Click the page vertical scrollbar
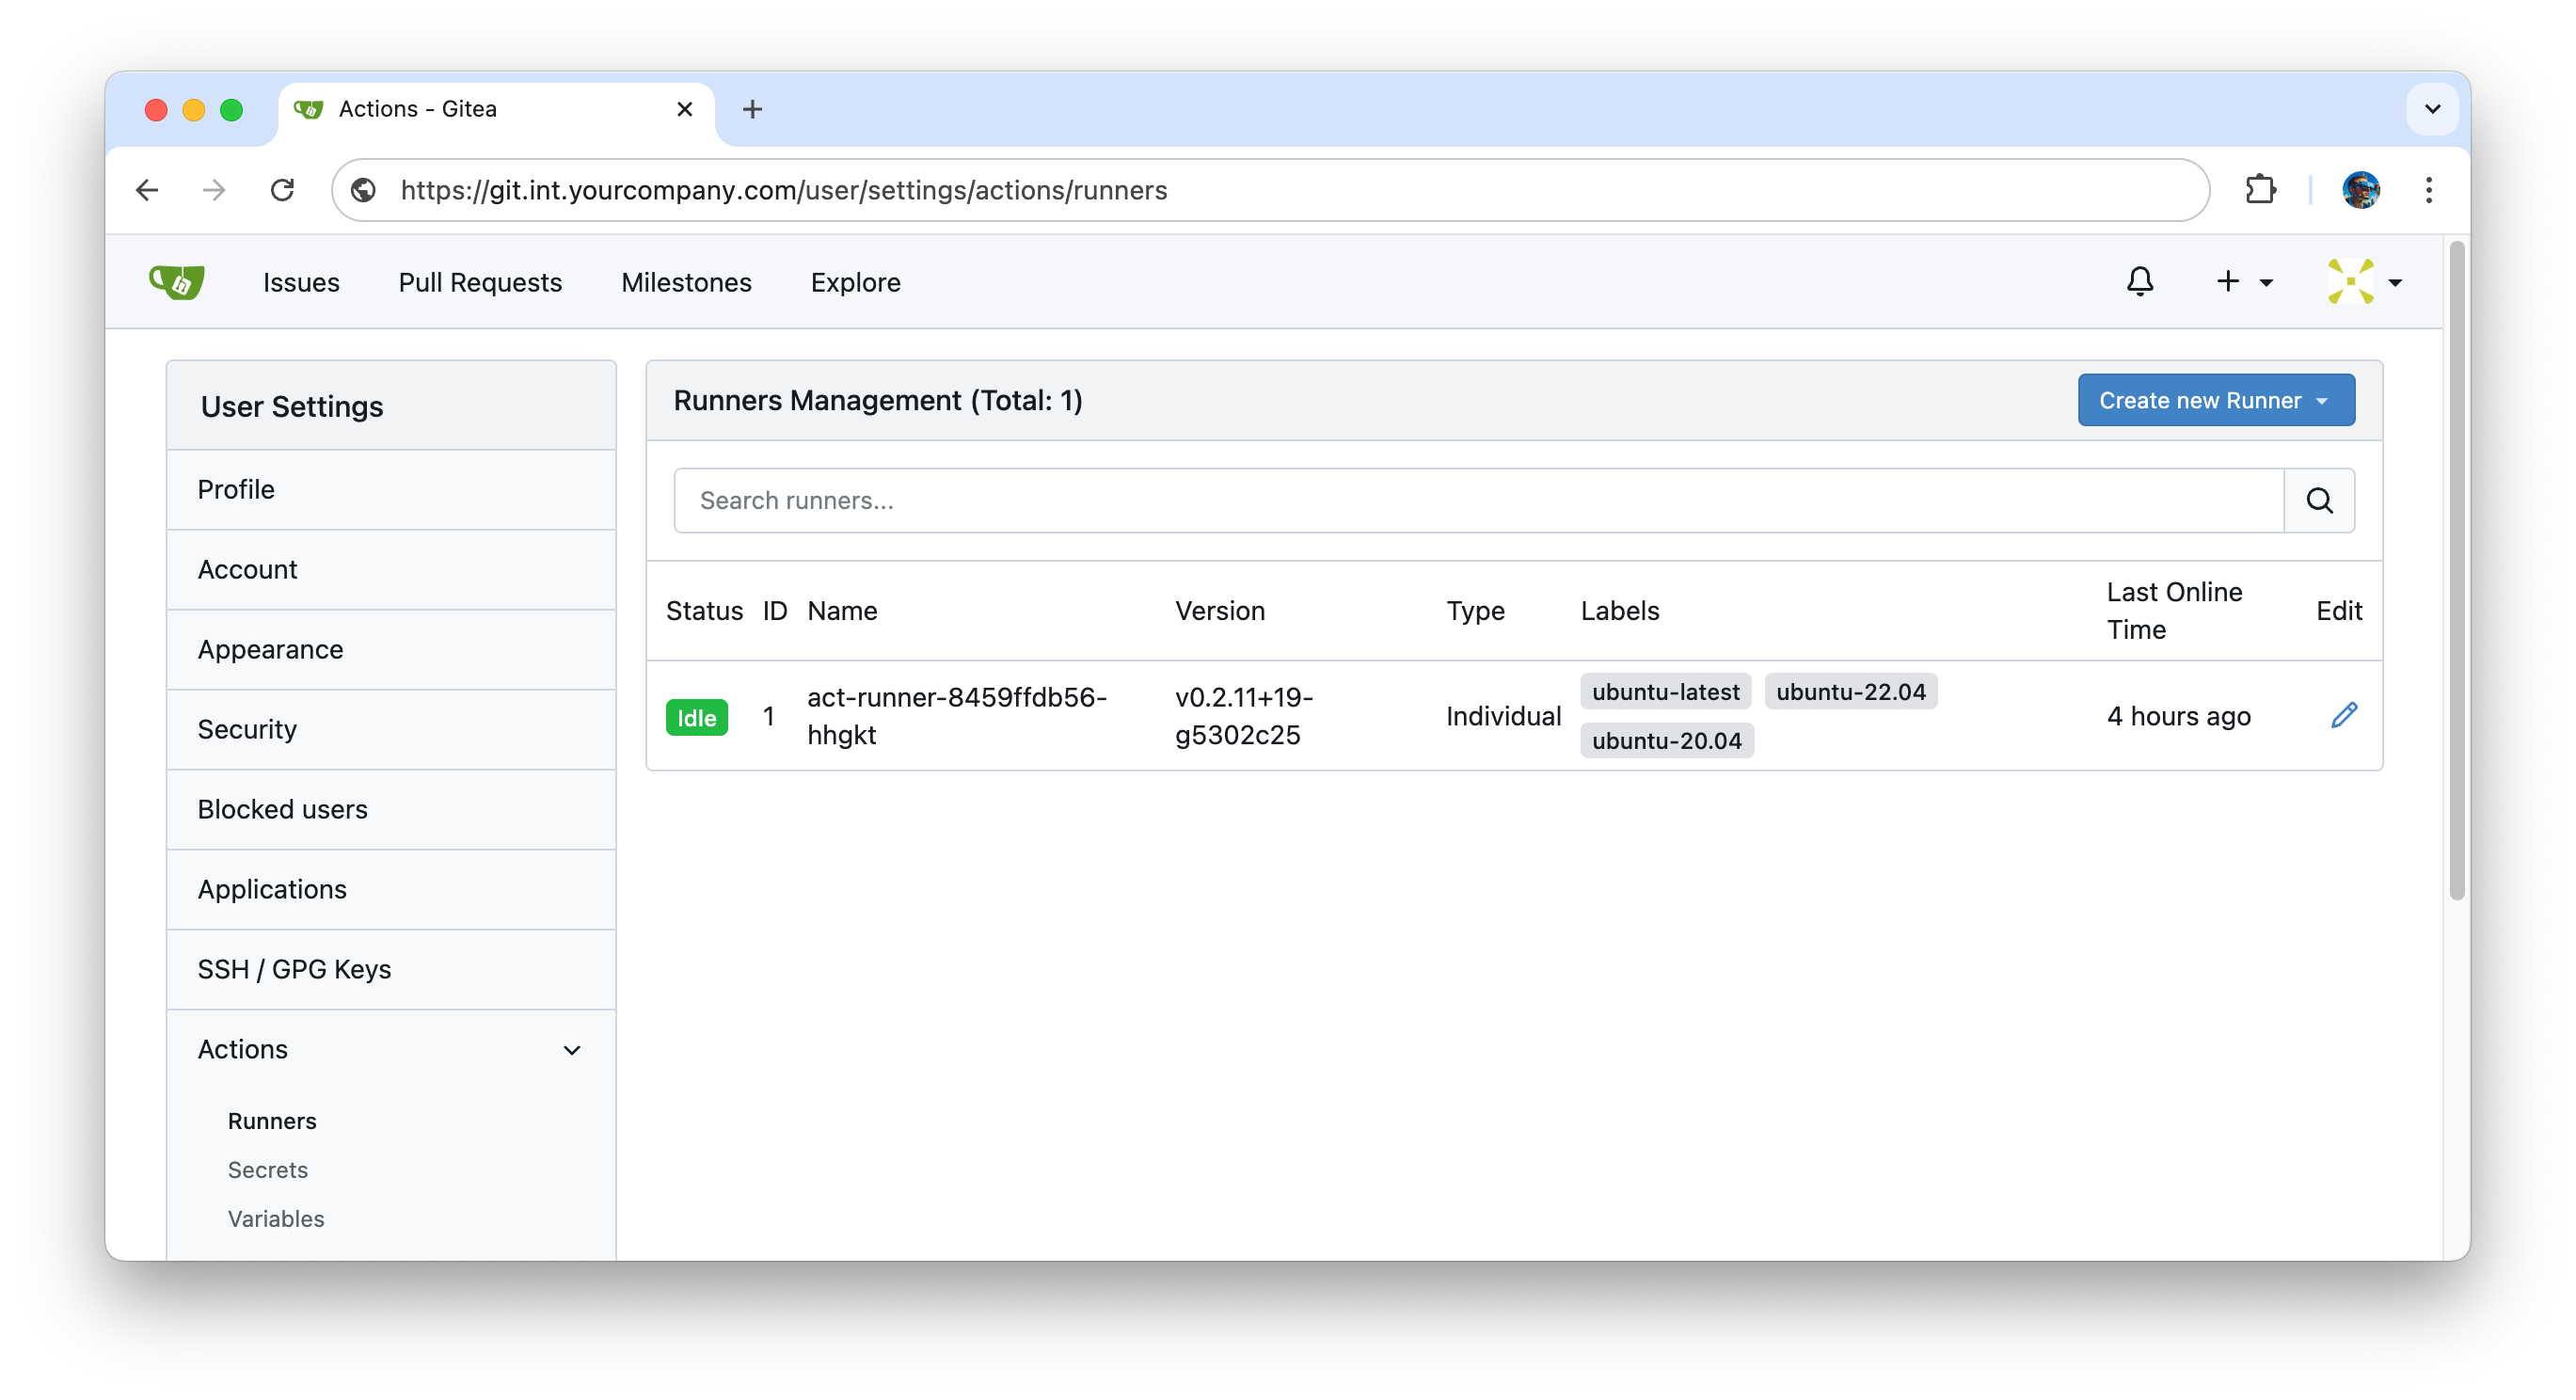 [2456, 570]
